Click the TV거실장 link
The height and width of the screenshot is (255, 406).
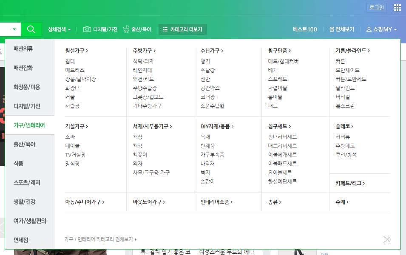coord(75,155)
